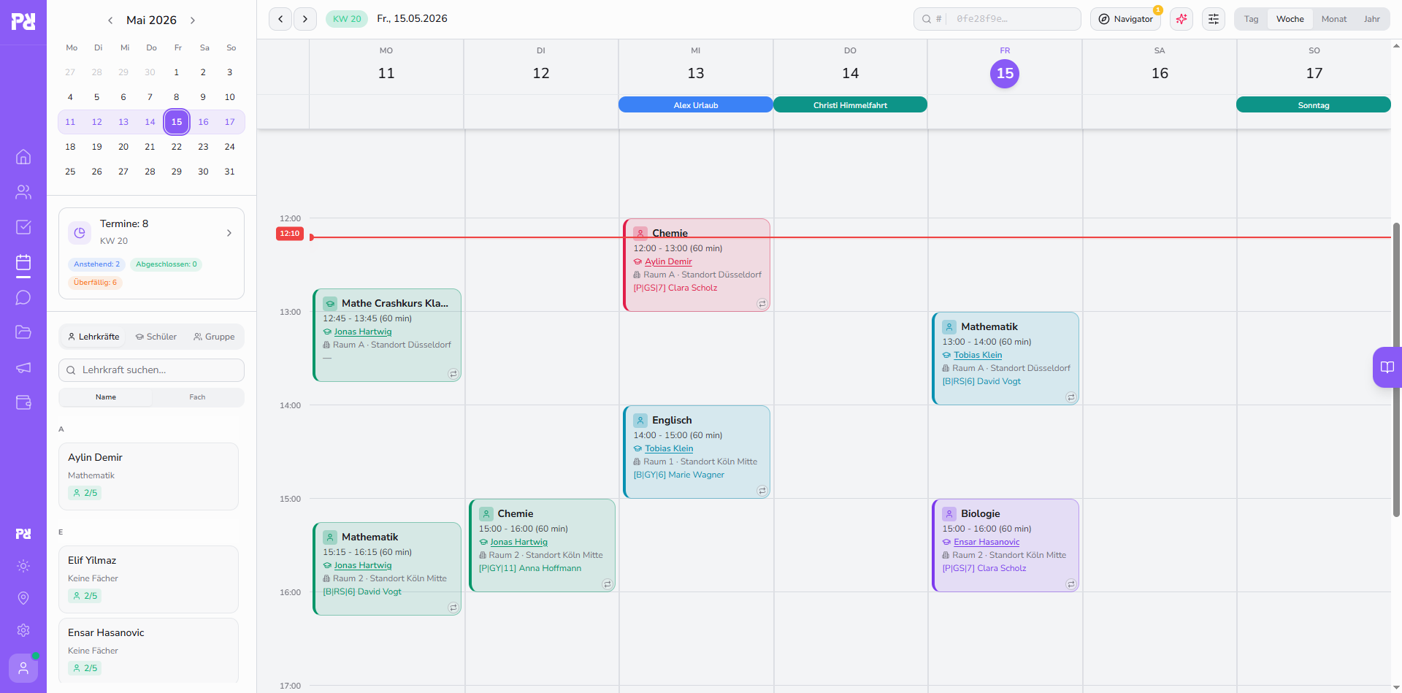Open the Navigator button

click(1125, 19)
